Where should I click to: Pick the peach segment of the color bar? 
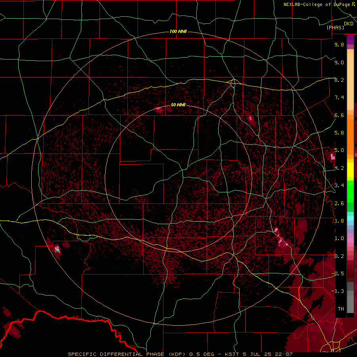[x=350, y=82]
